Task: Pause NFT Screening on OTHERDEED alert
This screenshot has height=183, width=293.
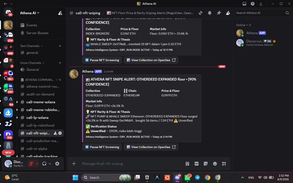Action: pos(102,147)
